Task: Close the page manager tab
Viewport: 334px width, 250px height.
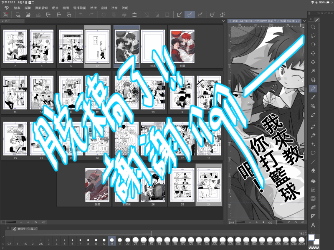Action: pyautogui.click(x=3, y=21)
